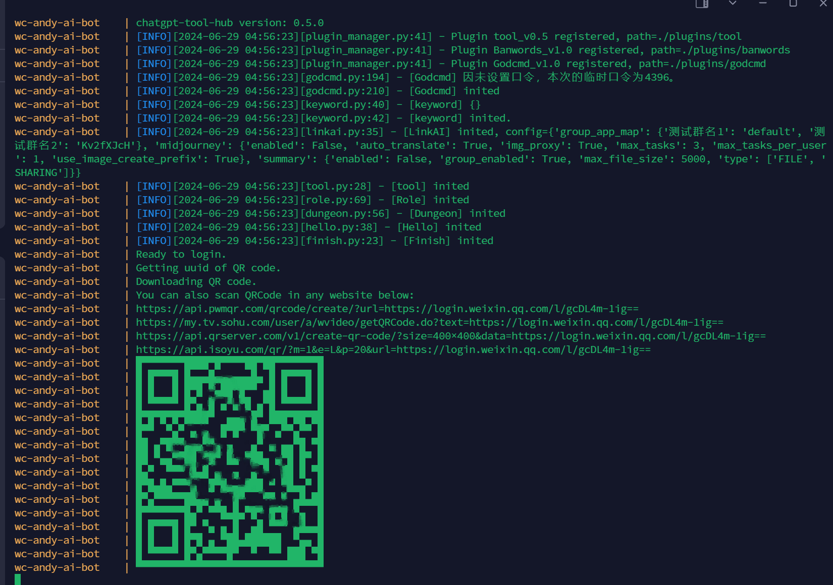Viewport: 833px width, 585px height.
Task: Click the "[dungeon.py:56]" source reference
Action: pyautogui.click(x=345, y=213)
